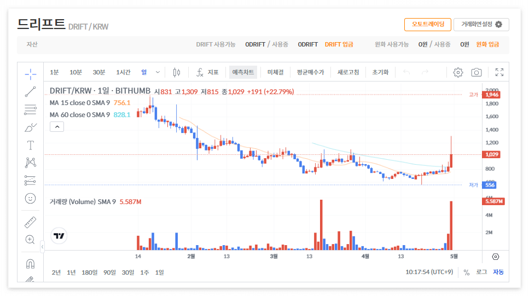
Task: Open 오토트레이딩 auto trading
Action: tap(428, 24)
